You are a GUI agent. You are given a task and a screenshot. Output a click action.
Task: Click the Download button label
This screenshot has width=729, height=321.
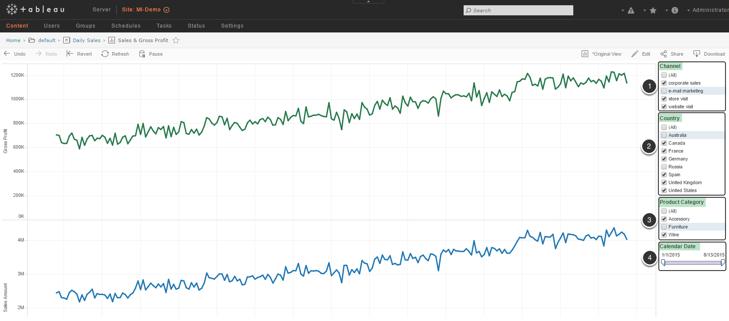pyautogui.click(x=715, y=54)
